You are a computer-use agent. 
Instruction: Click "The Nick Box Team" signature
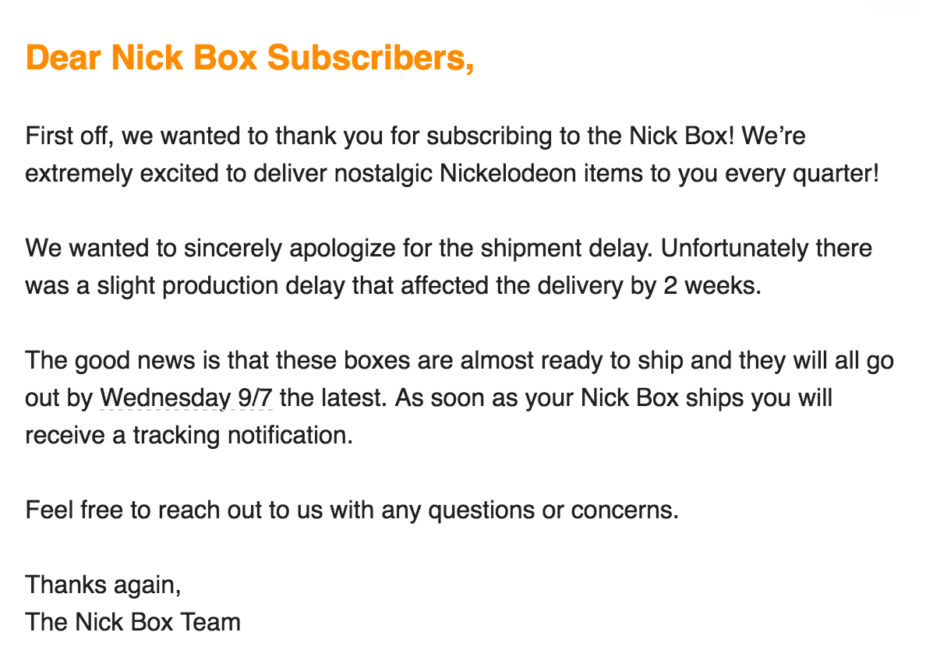point(133,622)
